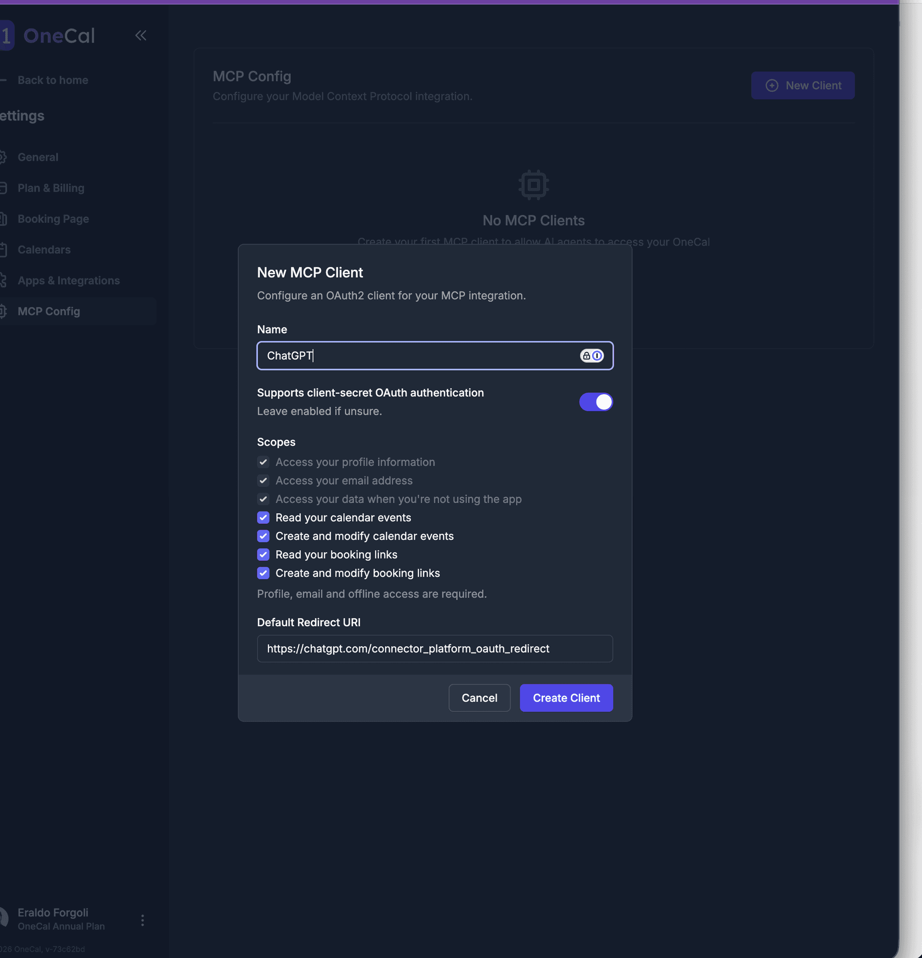This screenshot has height=958, width=922.
Task: Uncheck Read your calendar events
Action: coord(263,518)
